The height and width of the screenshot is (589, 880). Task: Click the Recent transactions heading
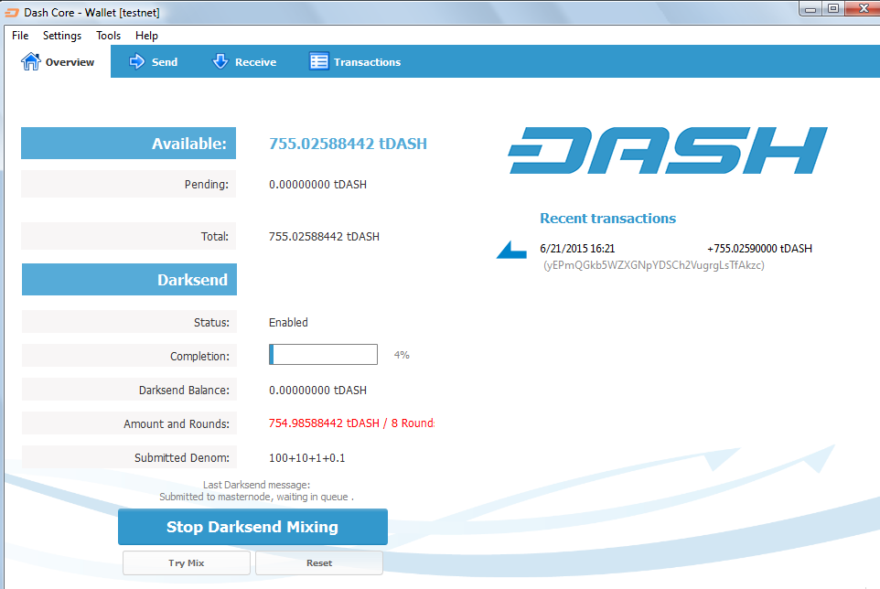607,219
